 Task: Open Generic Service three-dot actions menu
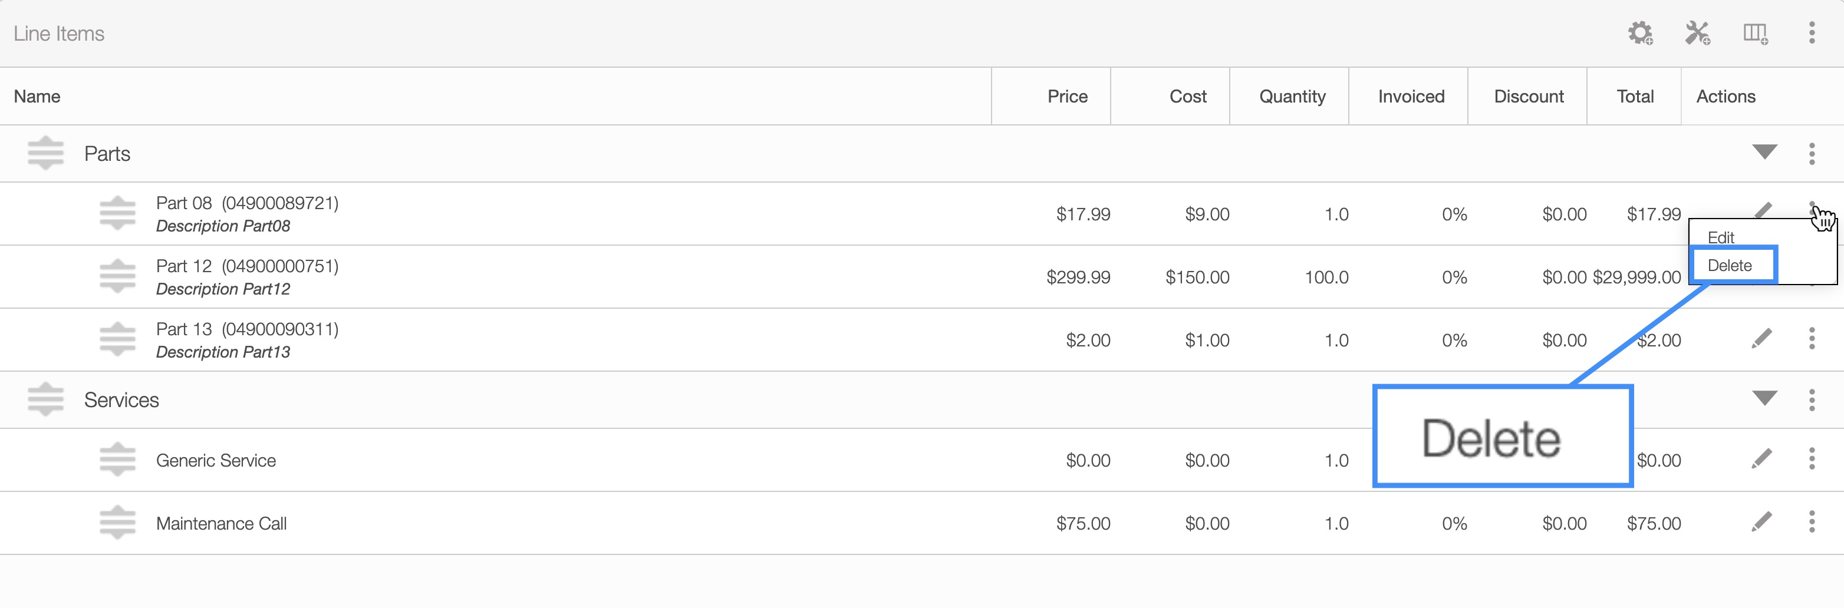pos(1812,458)
